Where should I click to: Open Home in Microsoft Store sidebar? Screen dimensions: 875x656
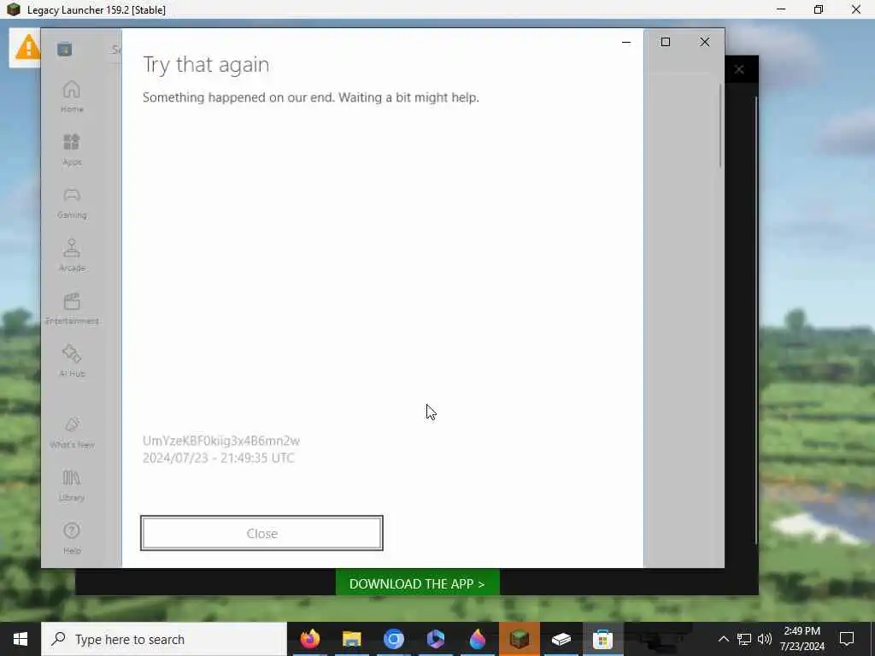72,97
